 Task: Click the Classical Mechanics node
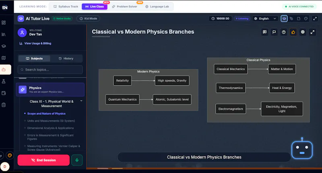231,69
